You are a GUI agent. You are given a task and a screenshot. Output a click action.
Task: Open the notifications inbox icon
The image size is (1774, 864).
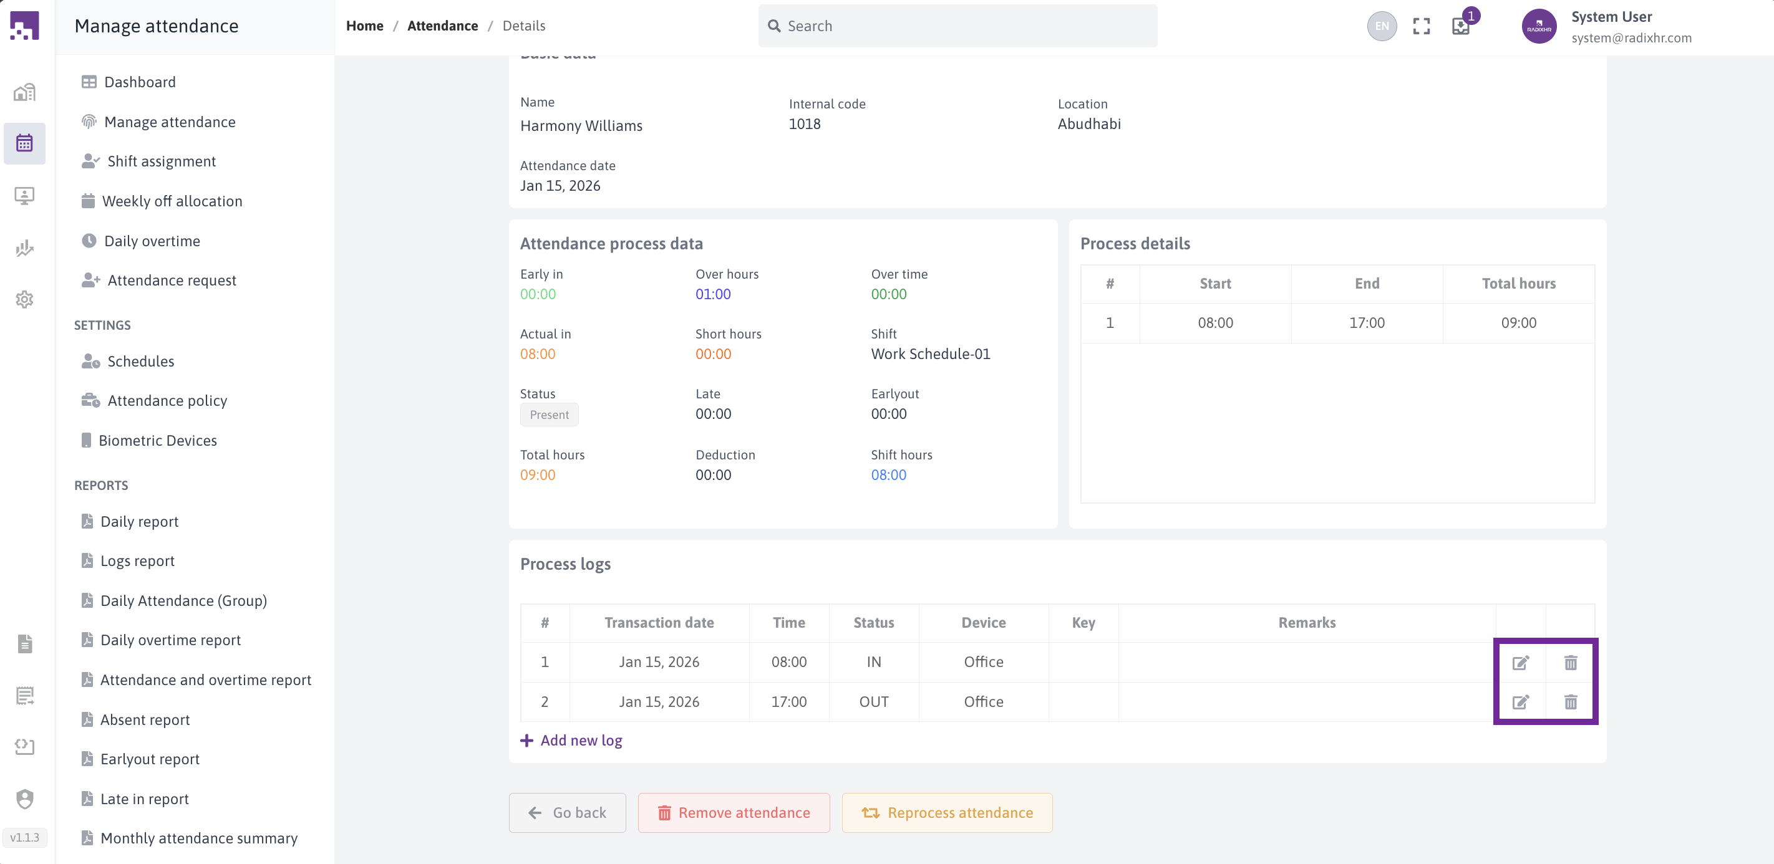[x=1460, y=26]
